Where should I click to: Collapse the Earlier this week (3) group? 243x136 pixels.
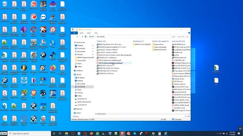pyautogui.click(x=160, y=41)
